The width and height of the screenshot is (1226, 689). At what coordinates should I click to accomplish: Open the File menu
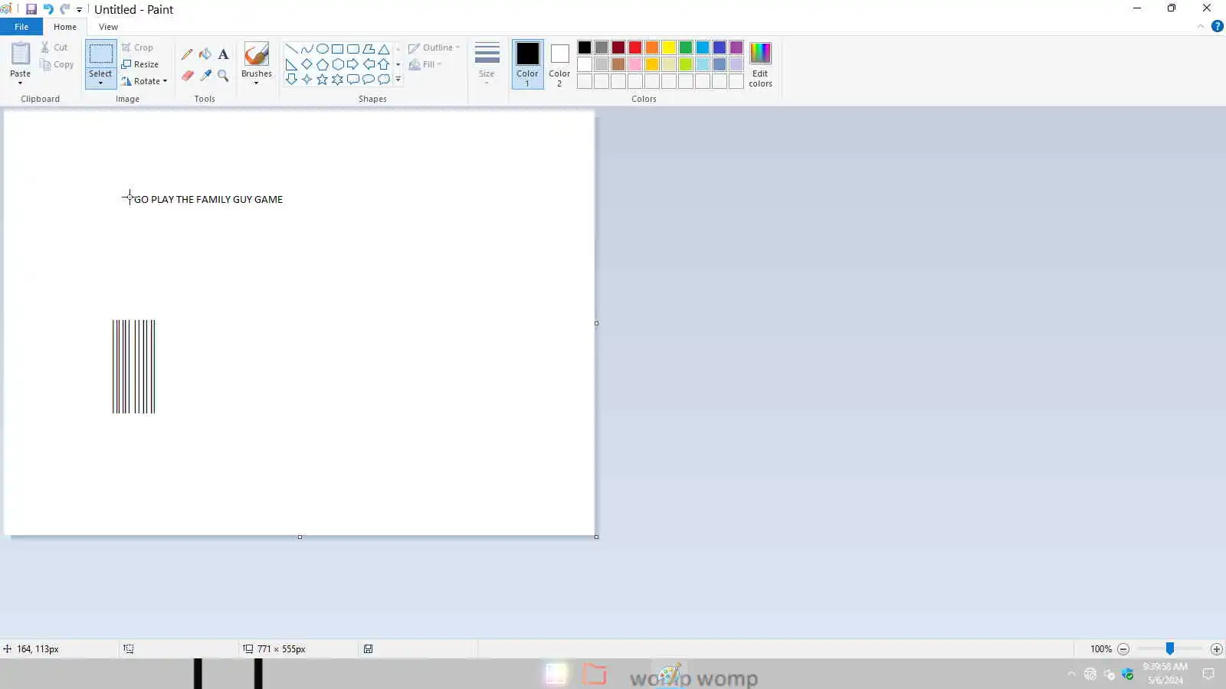tap(21, 27)
